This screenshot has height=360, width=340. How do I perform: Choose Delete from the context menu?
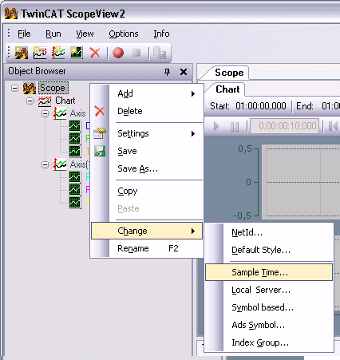coord(147,111)
